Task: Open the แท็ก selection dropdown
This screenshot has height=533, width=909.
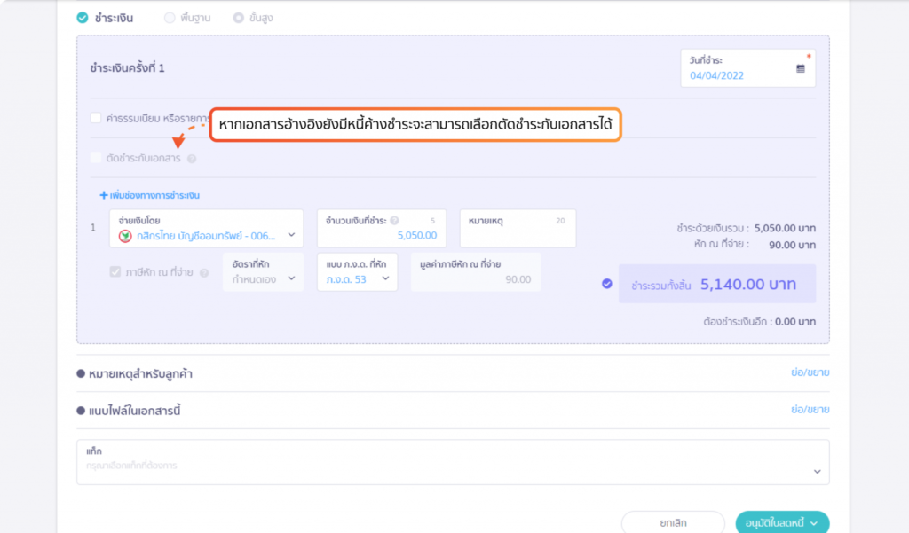Action: click(x=453, y=462)
